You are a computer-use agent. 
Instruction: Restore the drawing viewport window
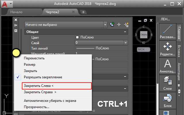[145, 20]
